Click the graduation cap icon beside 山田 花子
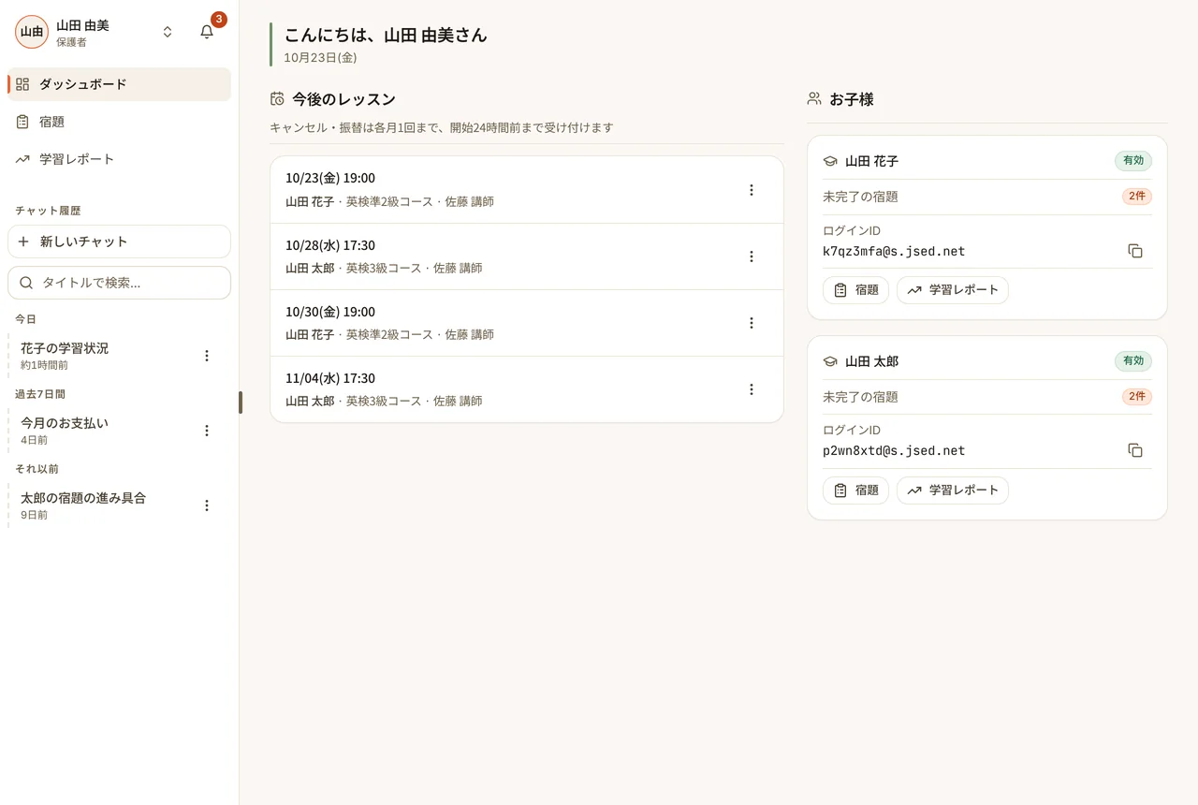The height and width of the screenshot is (805, 1198). (830, 161)
